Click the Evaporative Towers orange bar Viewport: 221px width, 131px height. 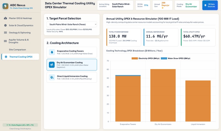pyautogui.click(x=128, y=99)
